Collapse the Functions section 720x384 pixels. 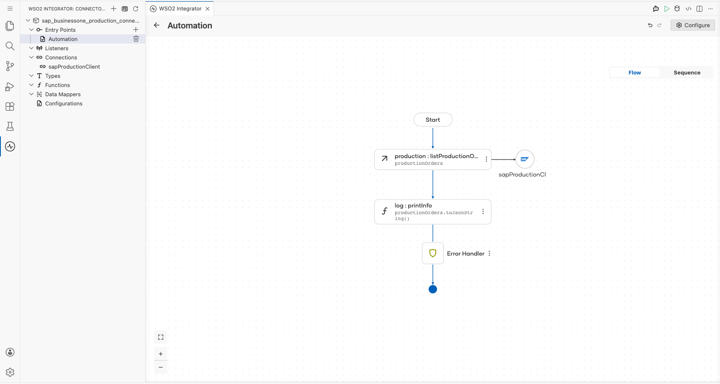31,85
